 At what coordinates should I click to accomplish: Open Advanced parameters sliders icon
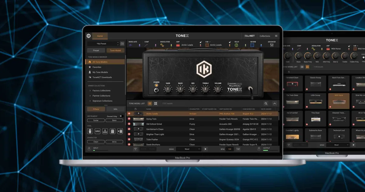[x=272, y=45]
